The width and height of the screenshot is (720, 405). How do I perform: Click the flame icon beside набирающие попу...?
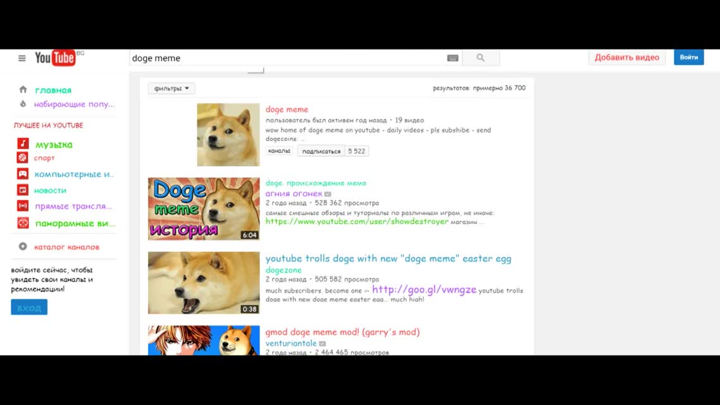[x=23, y=104]
